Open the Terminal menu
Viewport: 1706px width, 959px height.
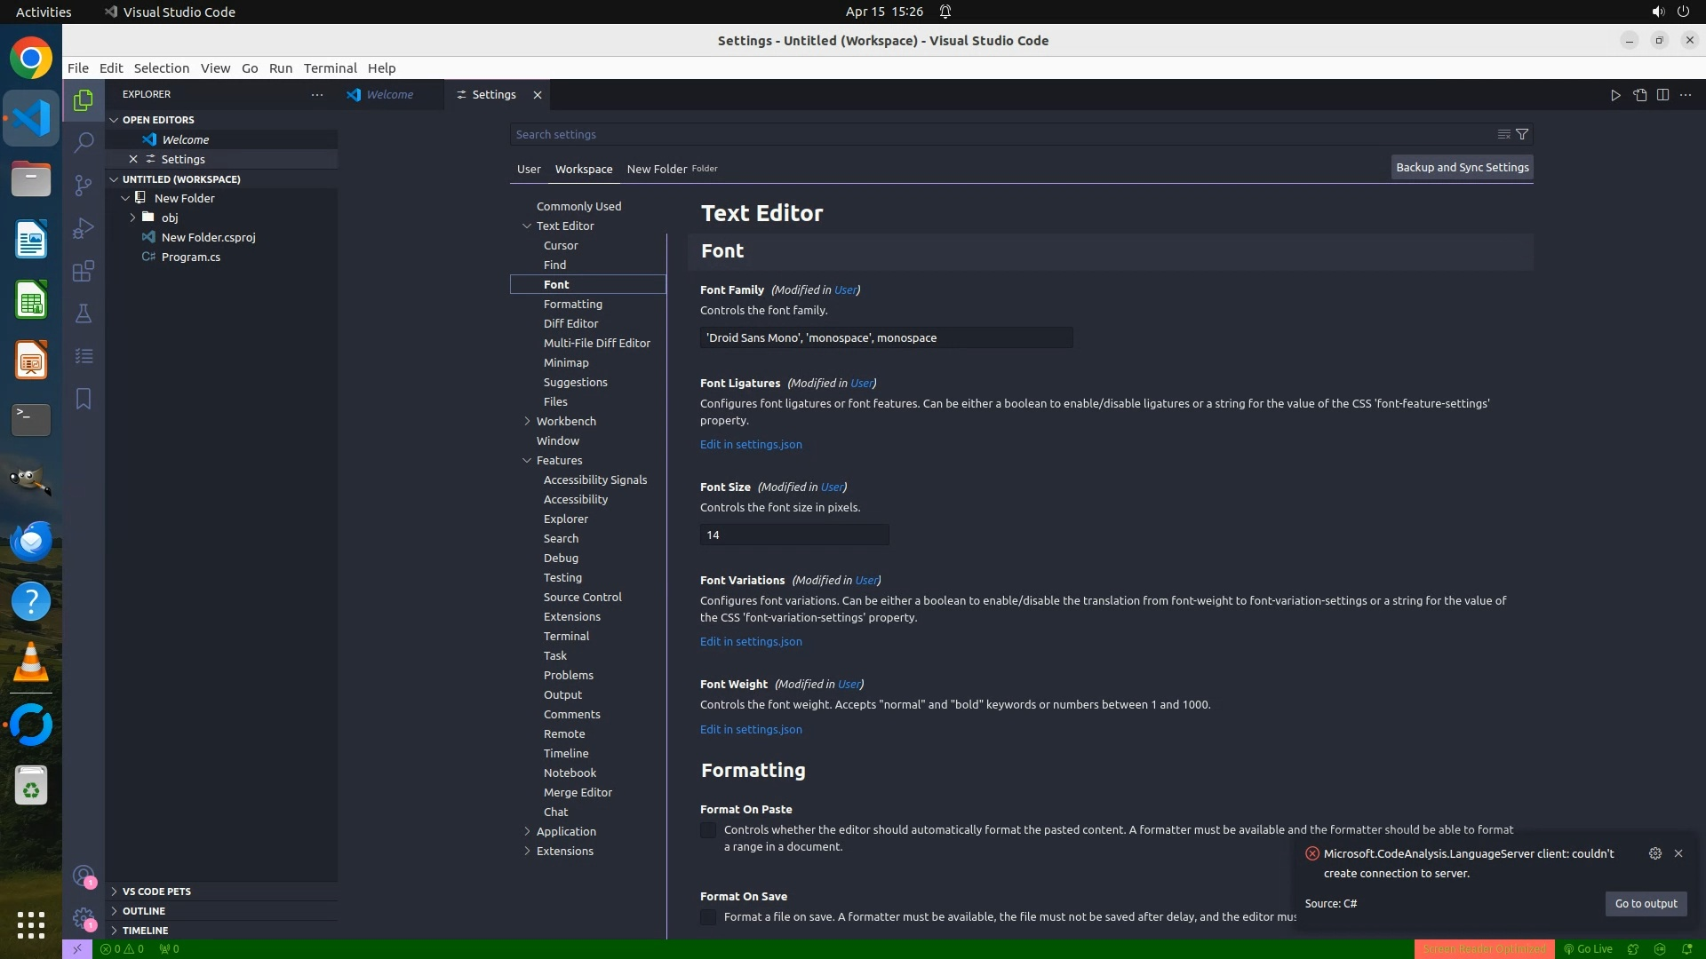[330, 68]
